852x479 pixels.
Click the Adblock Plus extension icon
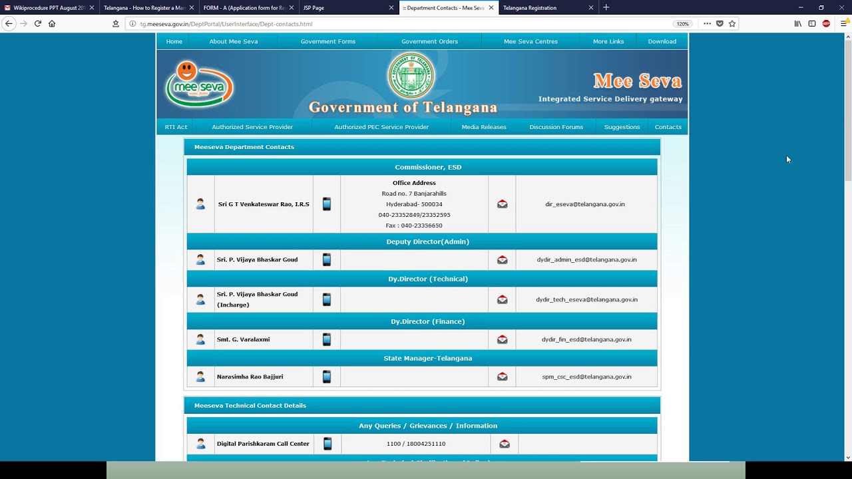pyautogui.click(x=826, y=23)
